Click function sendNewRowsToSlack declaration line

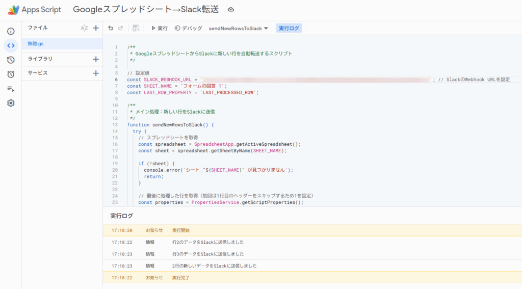(x=170, y=125)
